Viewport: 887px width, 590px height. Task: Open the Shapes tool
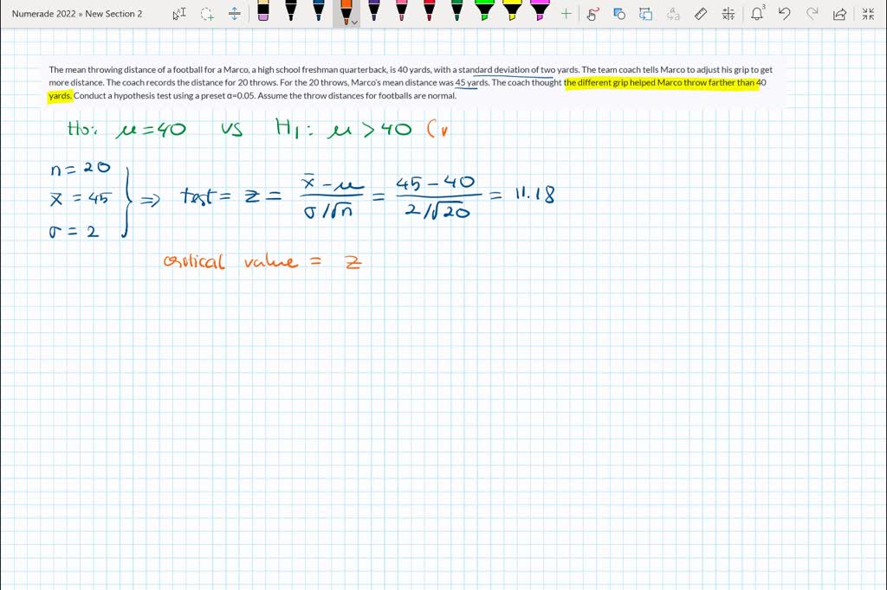click(x=619, y=14)
